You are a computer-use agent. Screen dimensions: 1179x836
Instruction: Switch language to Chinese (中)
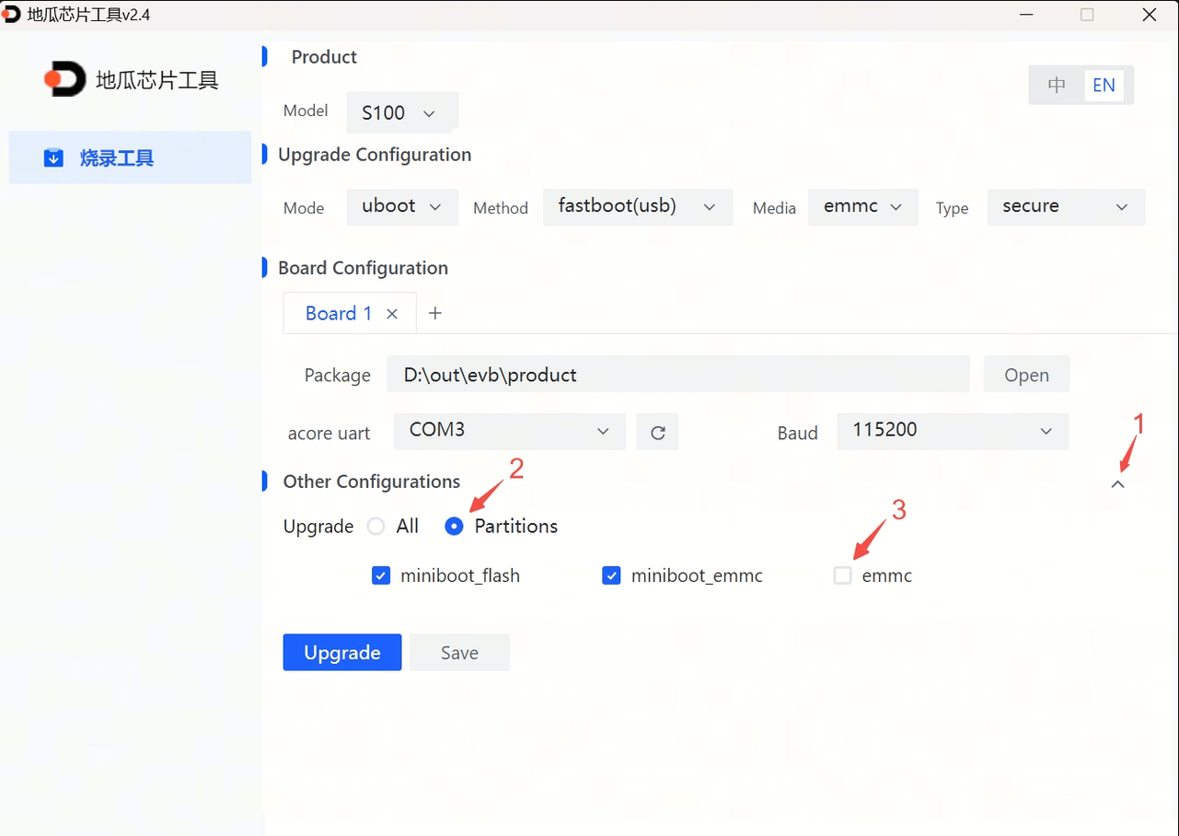(1057, 86)
